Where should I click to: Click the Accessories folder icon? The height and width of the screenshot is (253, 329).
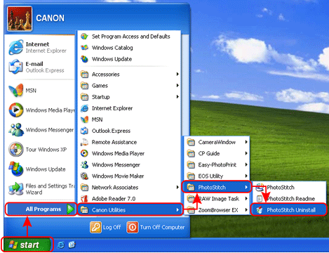point(84,74)
